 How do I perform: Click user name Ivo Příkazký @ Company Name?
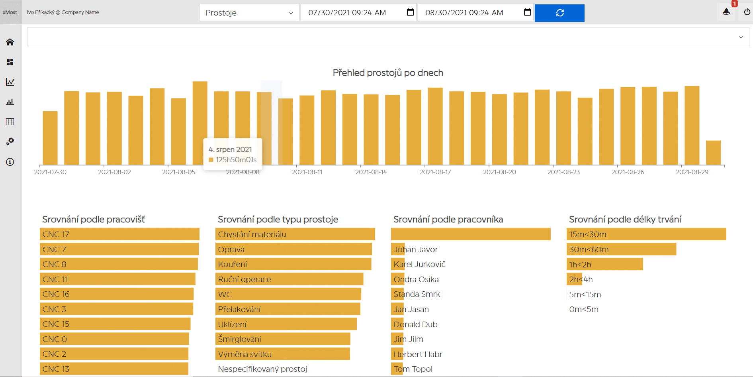pyautogui.click(x=63, y=12)
